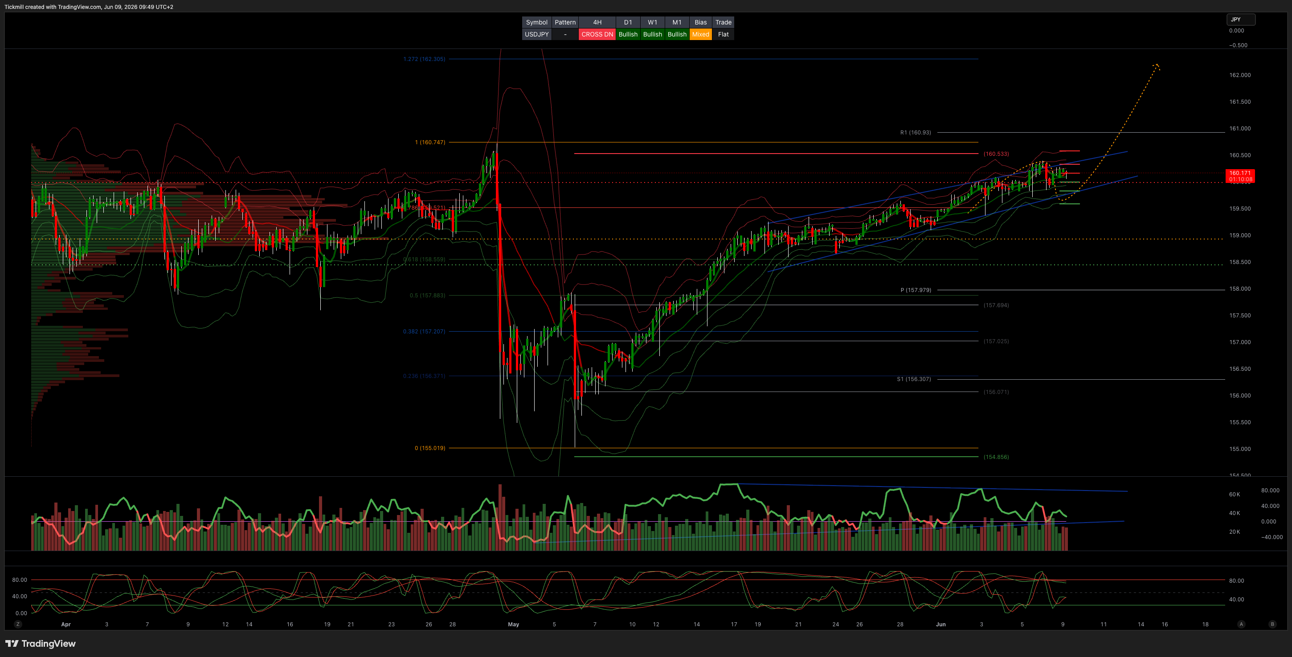Click the 162.000 price axis label
1292x657 pixels.
click(1240, 75)
